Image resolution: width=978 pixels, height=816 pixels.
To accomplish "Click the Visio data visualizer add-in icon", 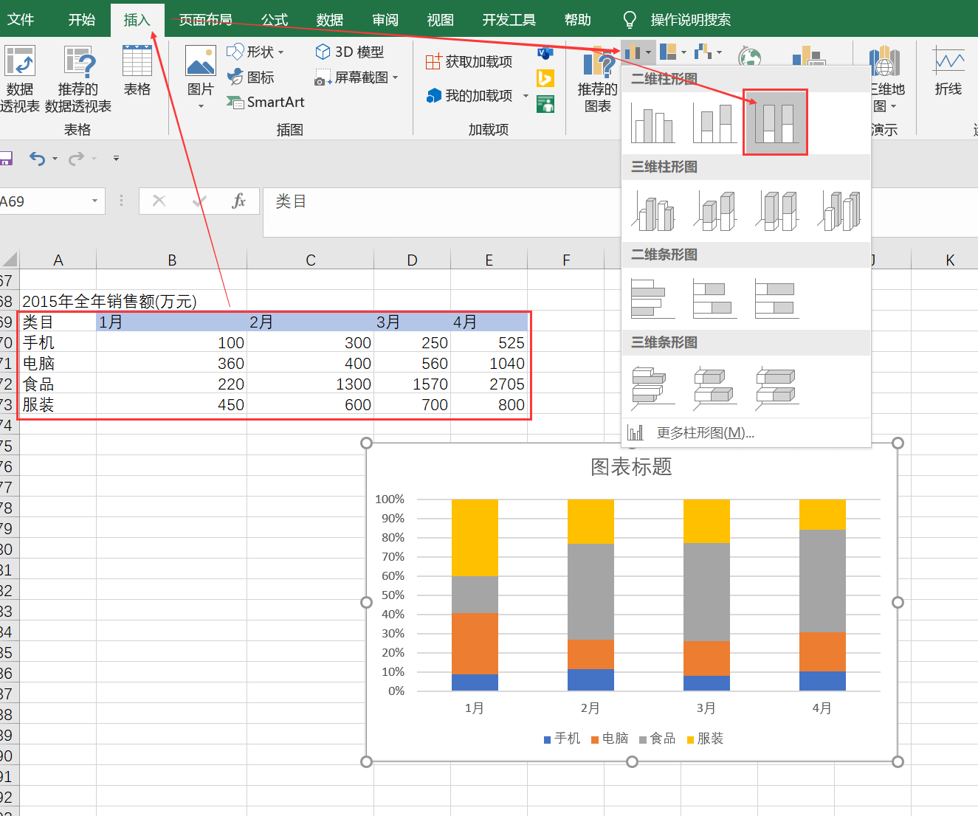I will pos(545,52).
